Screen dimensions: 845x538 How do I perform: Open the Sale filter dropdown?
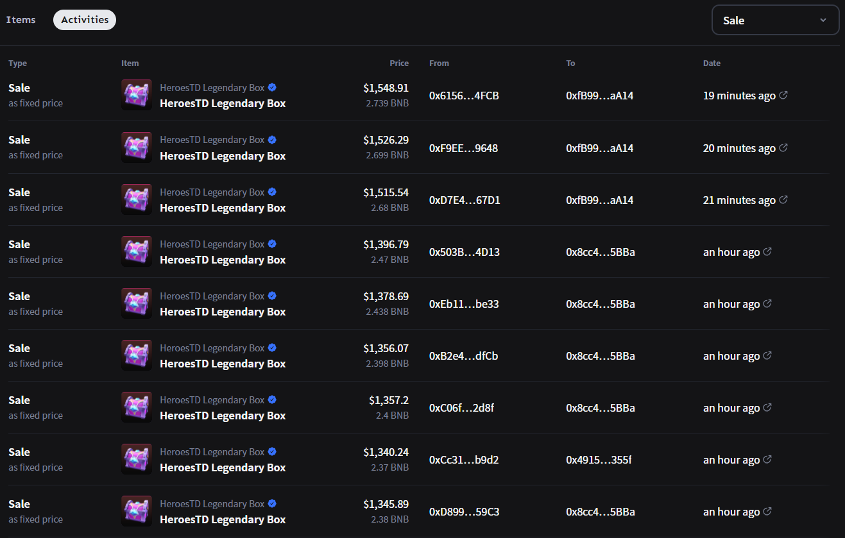(775, 21)
